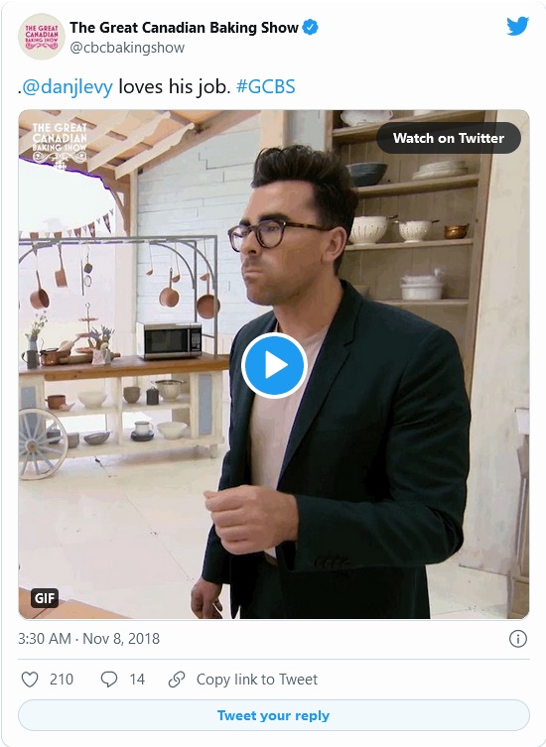Click the 14 replies count
Screen dimensions: 546x747
[x=137, y=679]
